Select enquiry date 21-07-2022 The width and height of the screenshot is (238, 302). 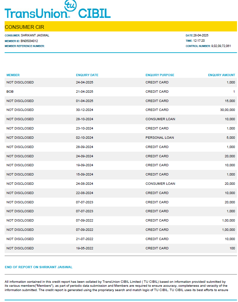coord(85,239)
